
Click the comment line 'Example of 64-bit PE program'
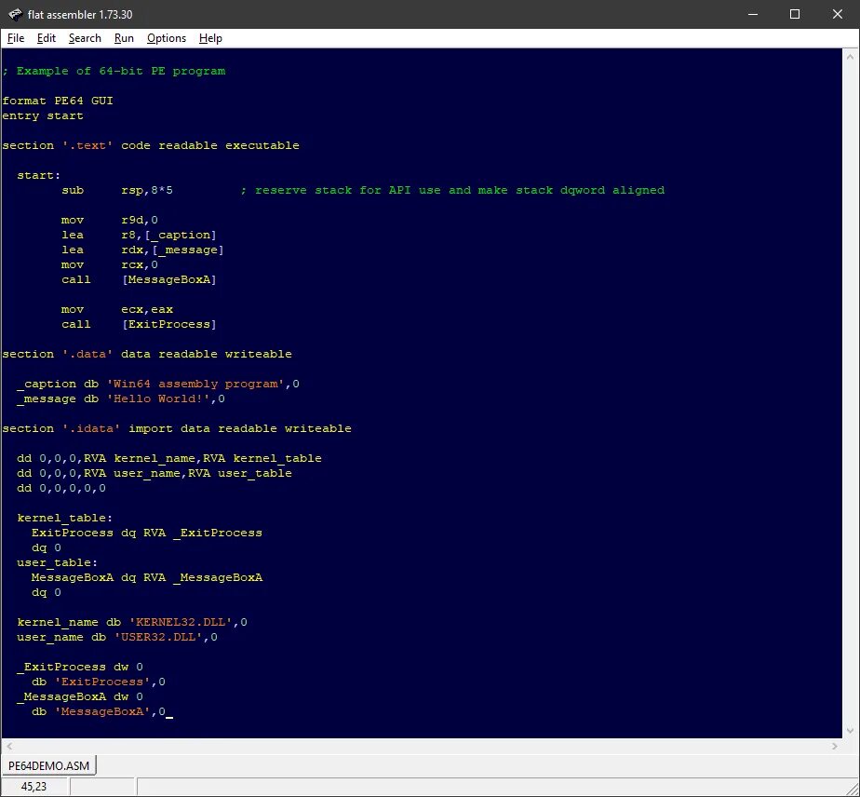click(x=114, y=72)
